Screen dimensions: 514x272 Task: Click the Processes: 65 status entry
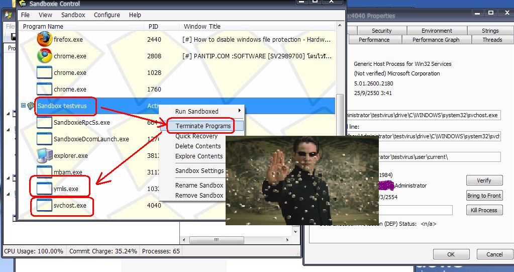point(161,251)
